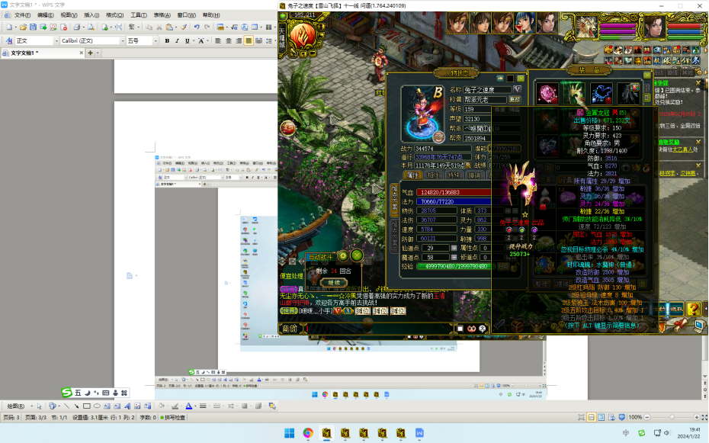Toggle Italic formatting in WPS
Viewport: 709px width, 443px height.
[177, 40]
